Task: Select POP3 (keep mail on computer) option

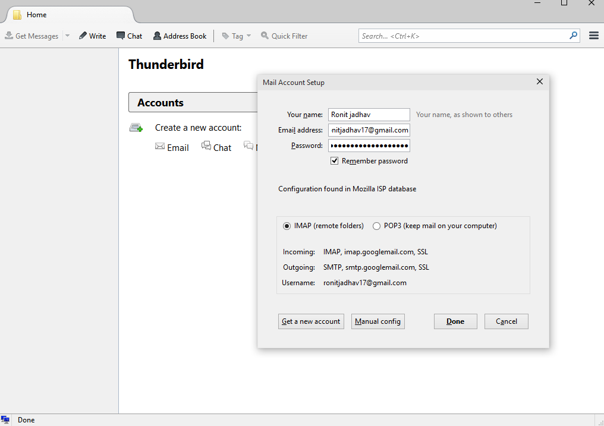Action: [376, 226]
